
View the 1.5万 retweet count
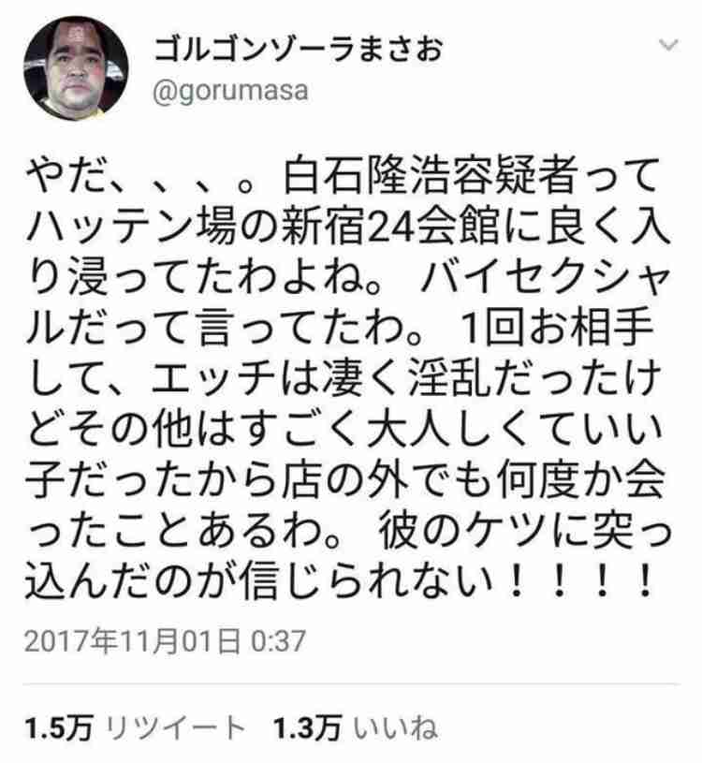pos(58,728)
